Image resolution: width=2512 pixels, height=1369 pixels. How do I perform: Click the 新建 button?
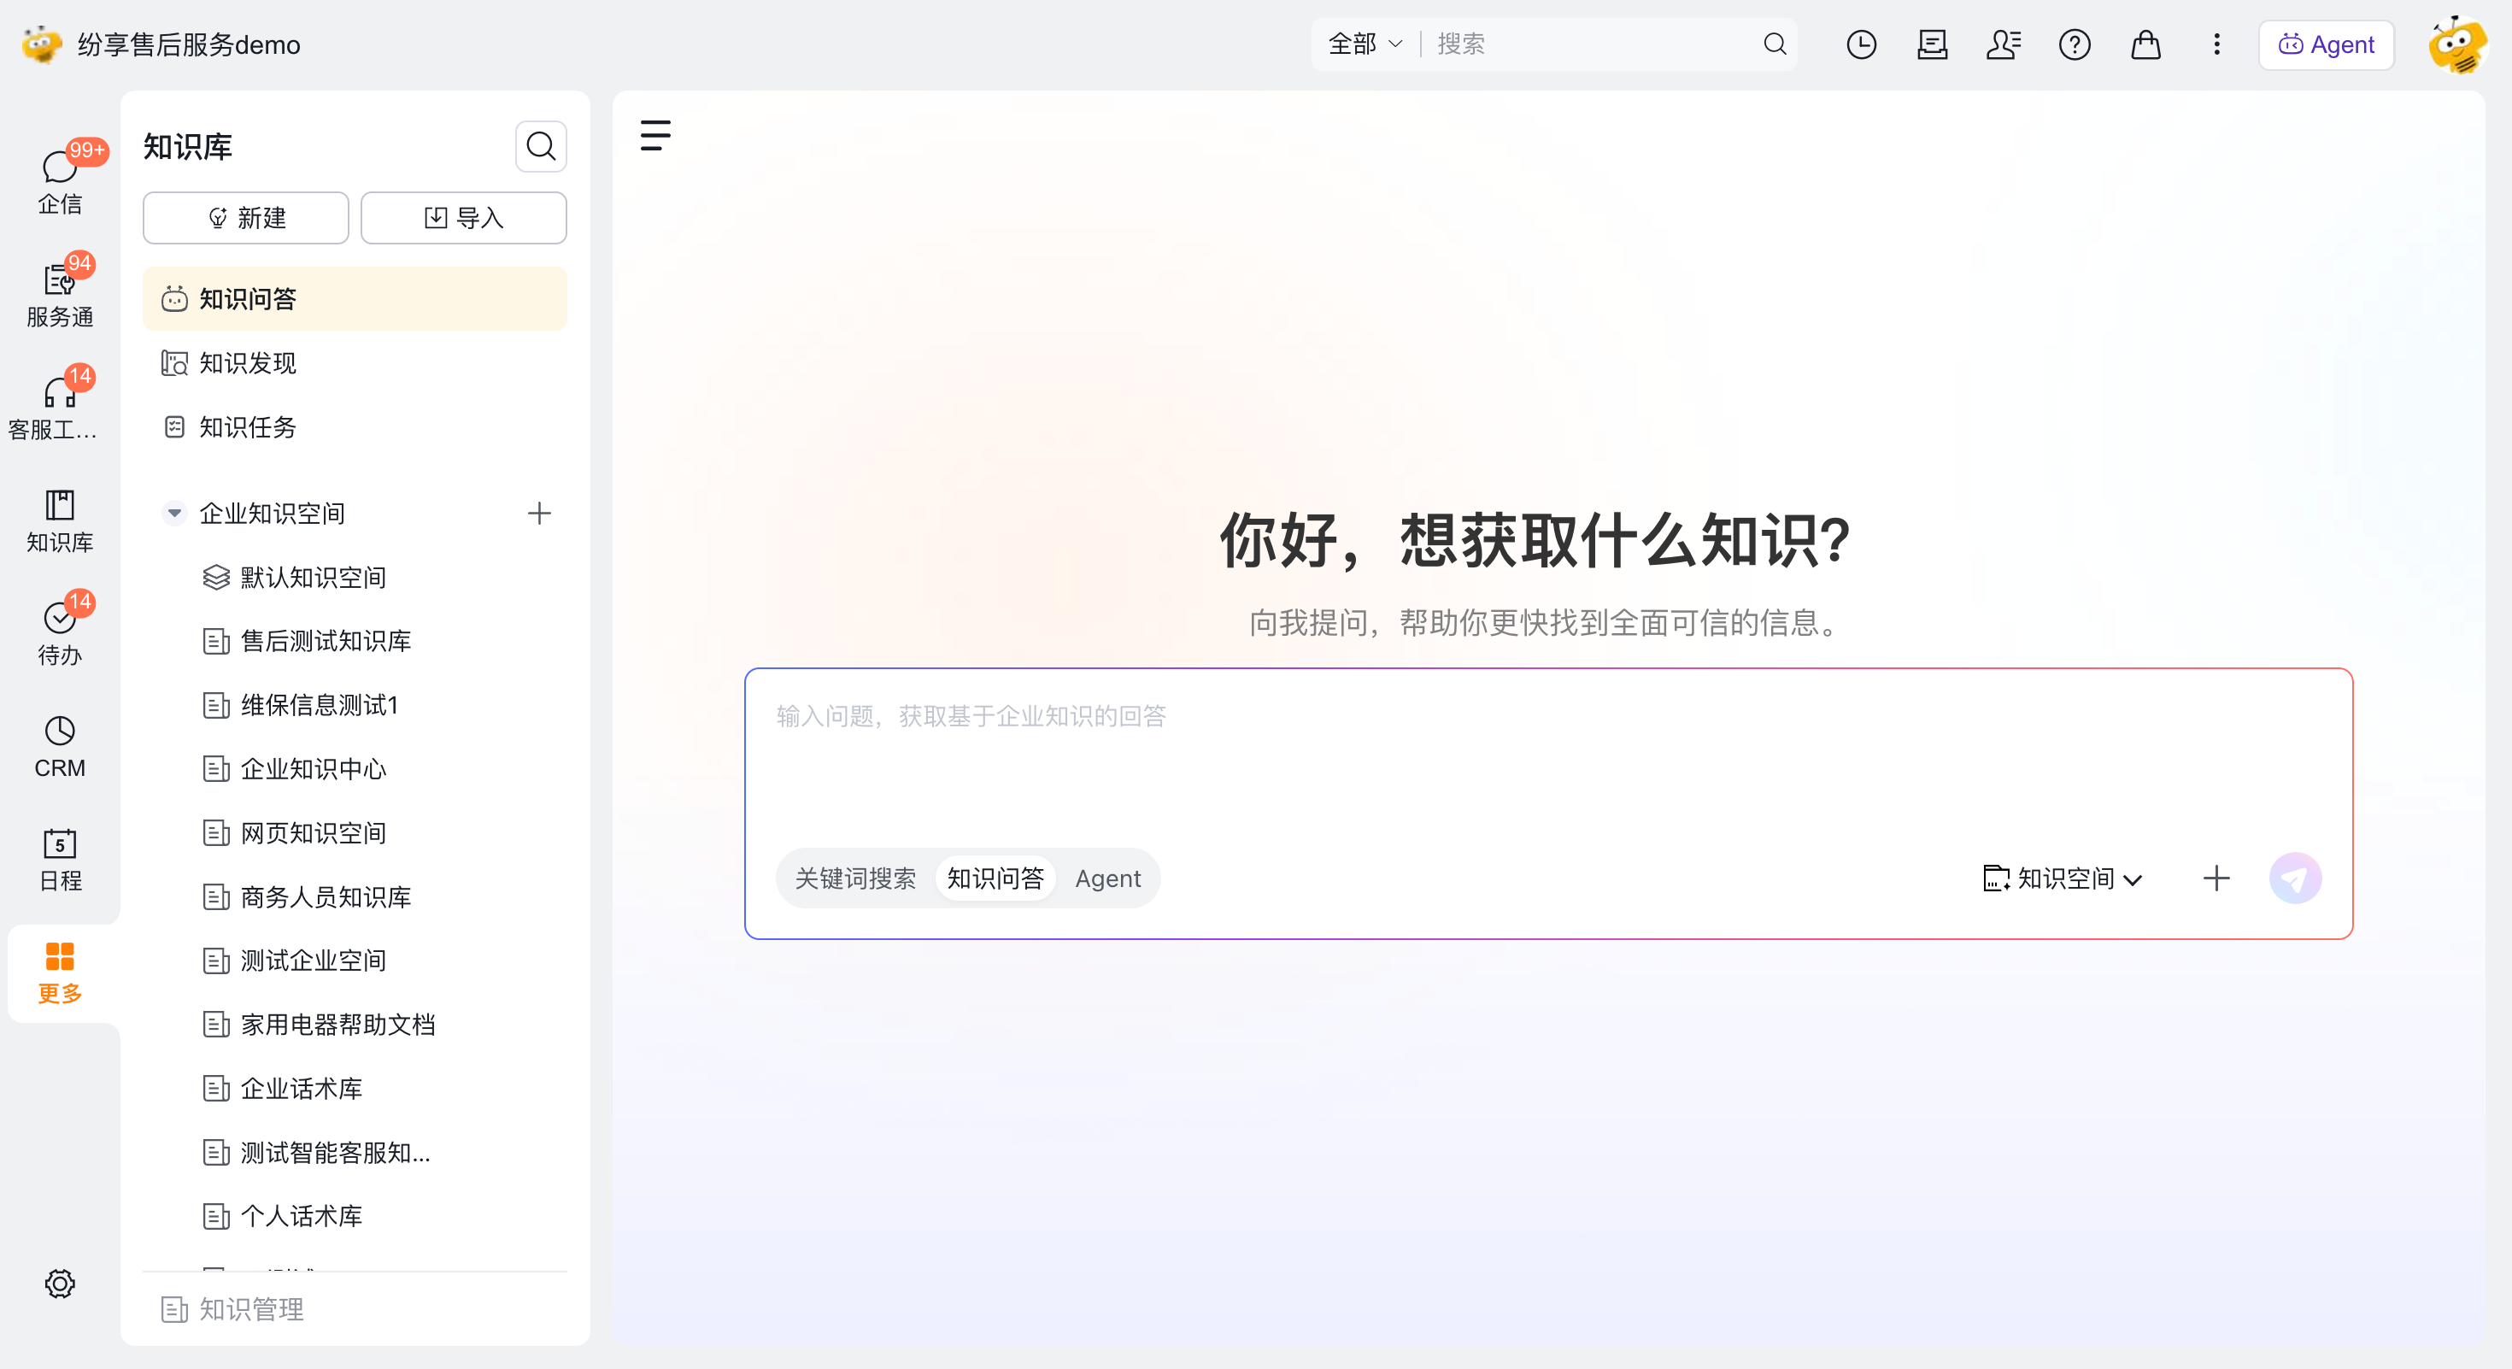click(246, 217)
